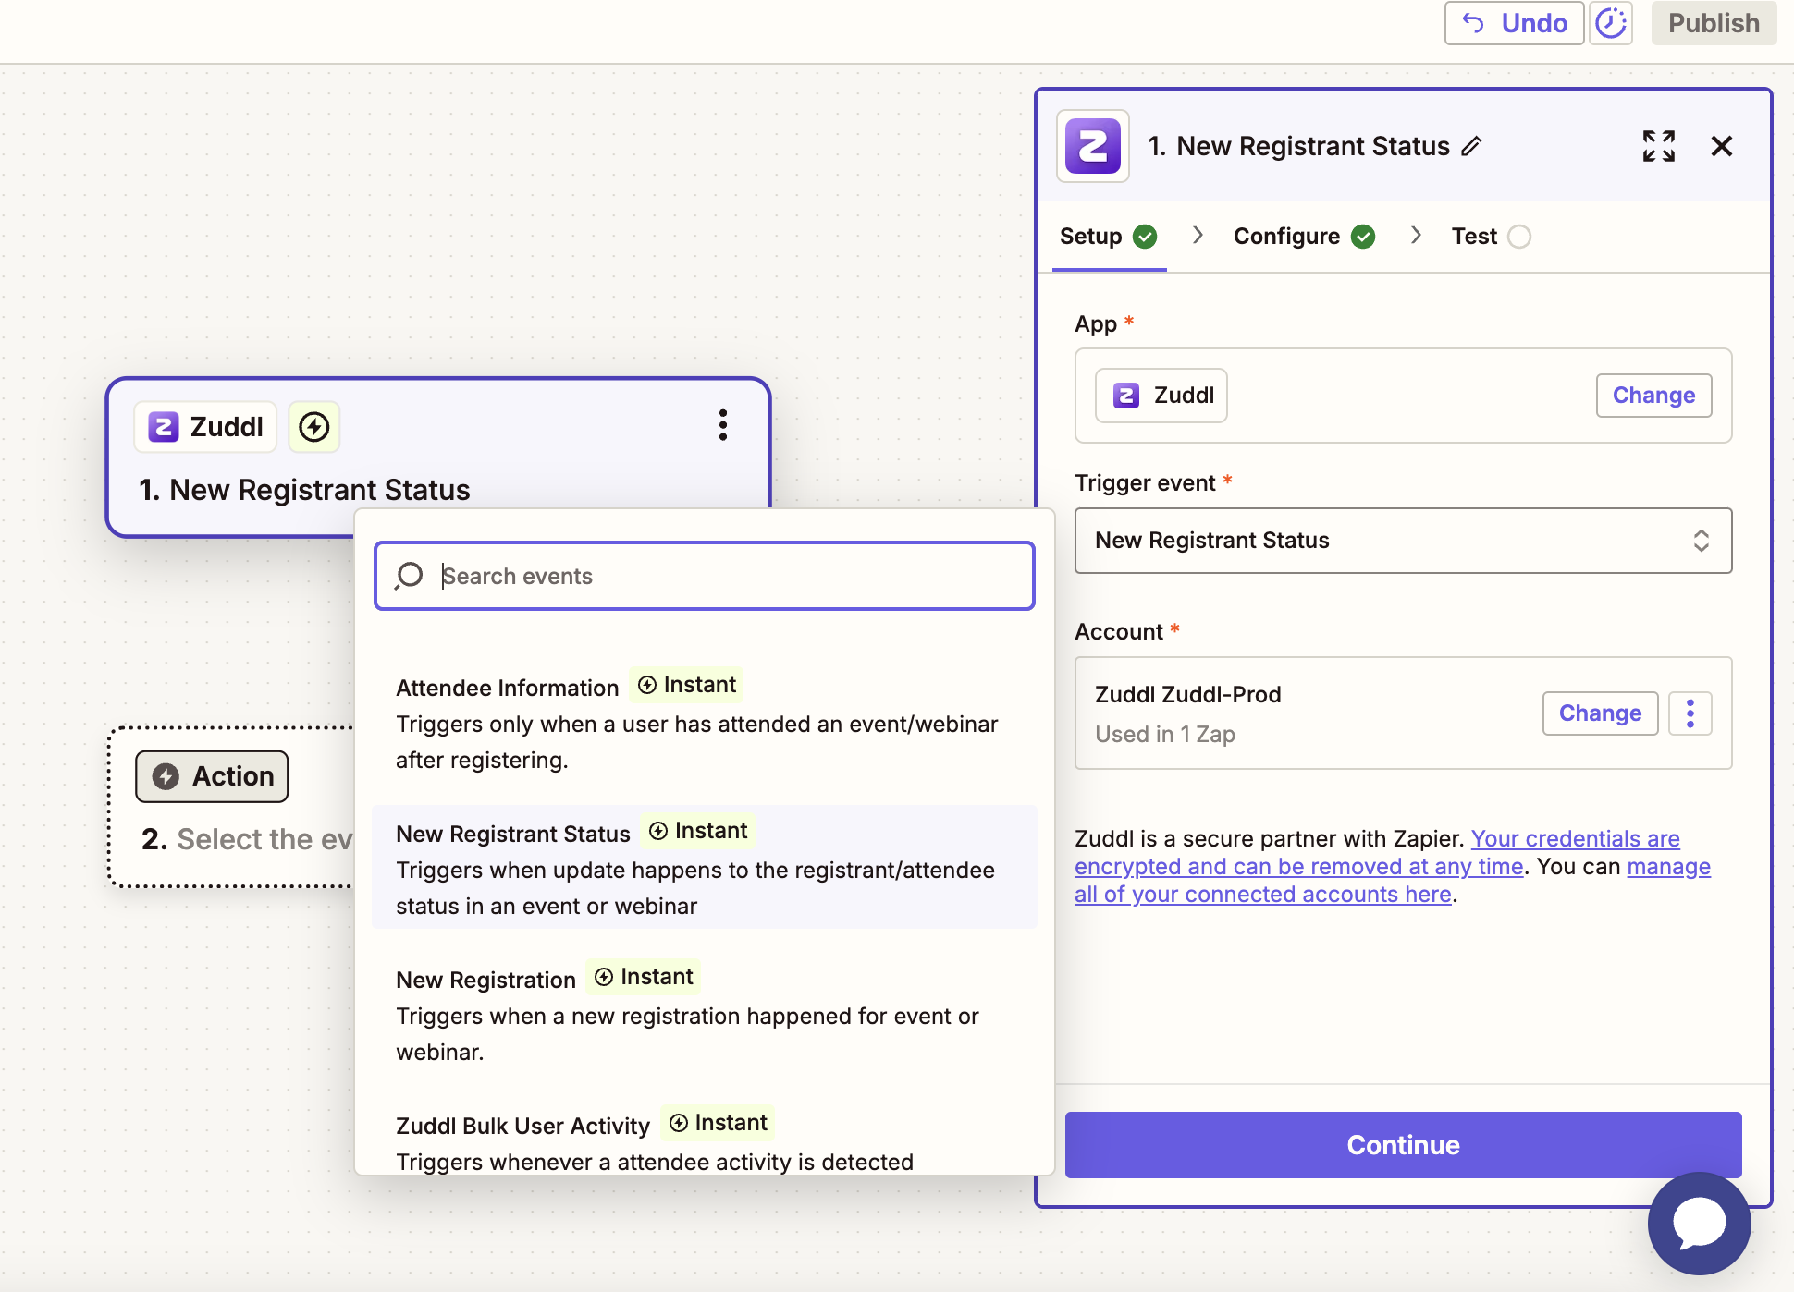Open the Trigger event dropdown

click(1402, 541)
